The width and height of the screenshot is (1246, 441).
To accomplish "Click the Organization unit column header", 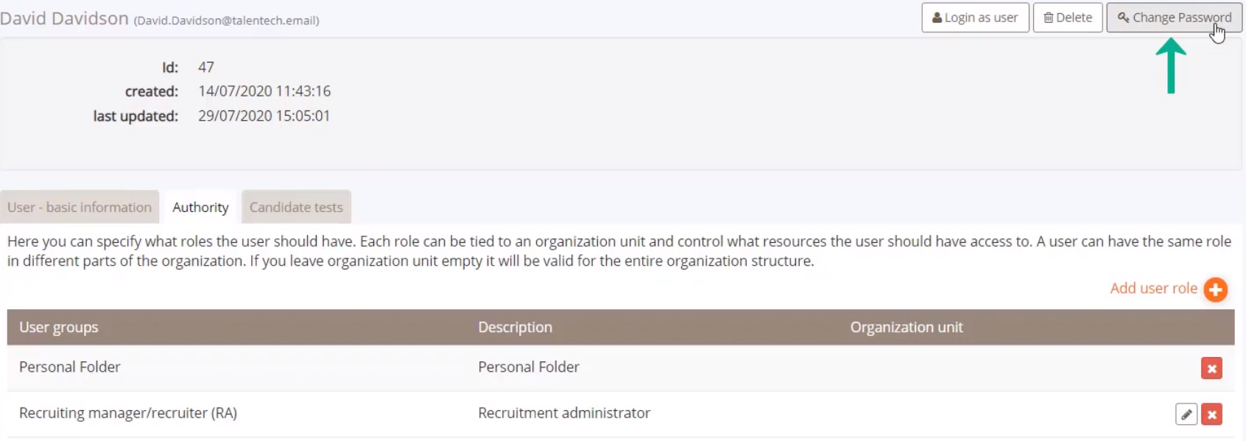I will 907,328.
